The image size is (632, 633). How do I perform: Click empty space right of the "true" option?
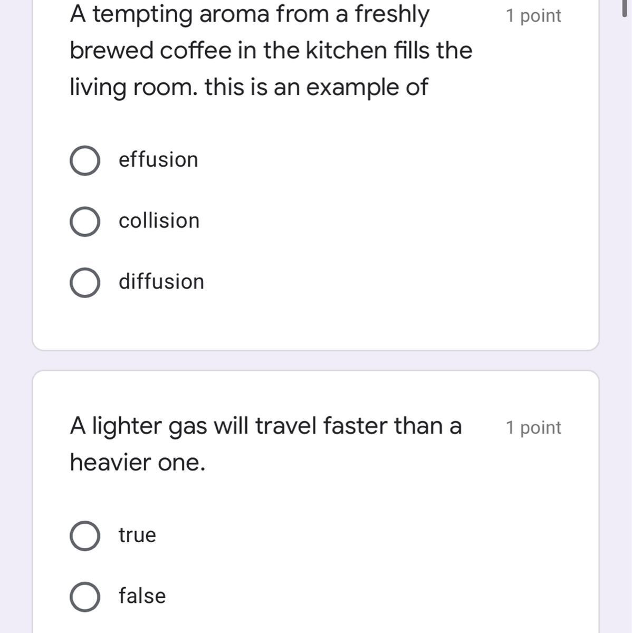click(x=369, y=535)
